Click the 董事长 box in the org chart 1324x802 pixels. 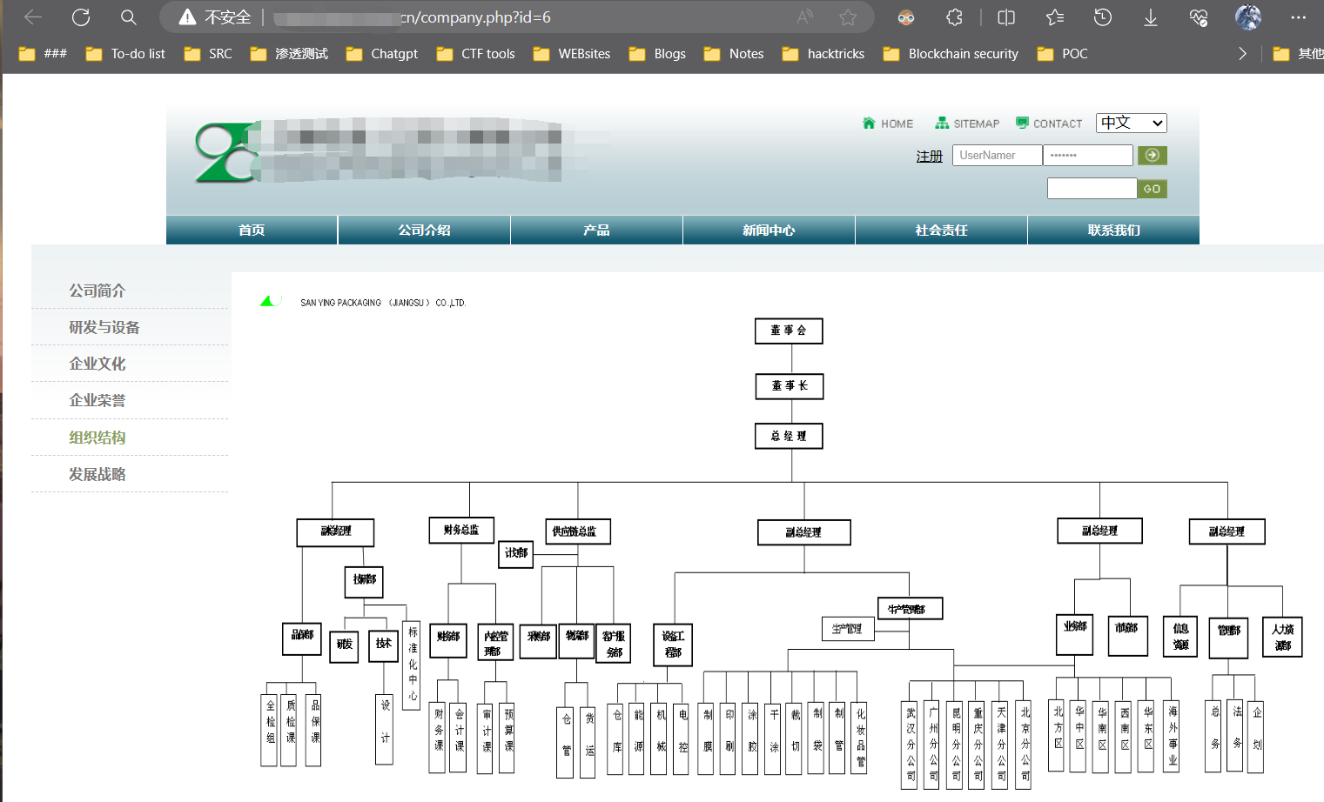coord(789,385)
